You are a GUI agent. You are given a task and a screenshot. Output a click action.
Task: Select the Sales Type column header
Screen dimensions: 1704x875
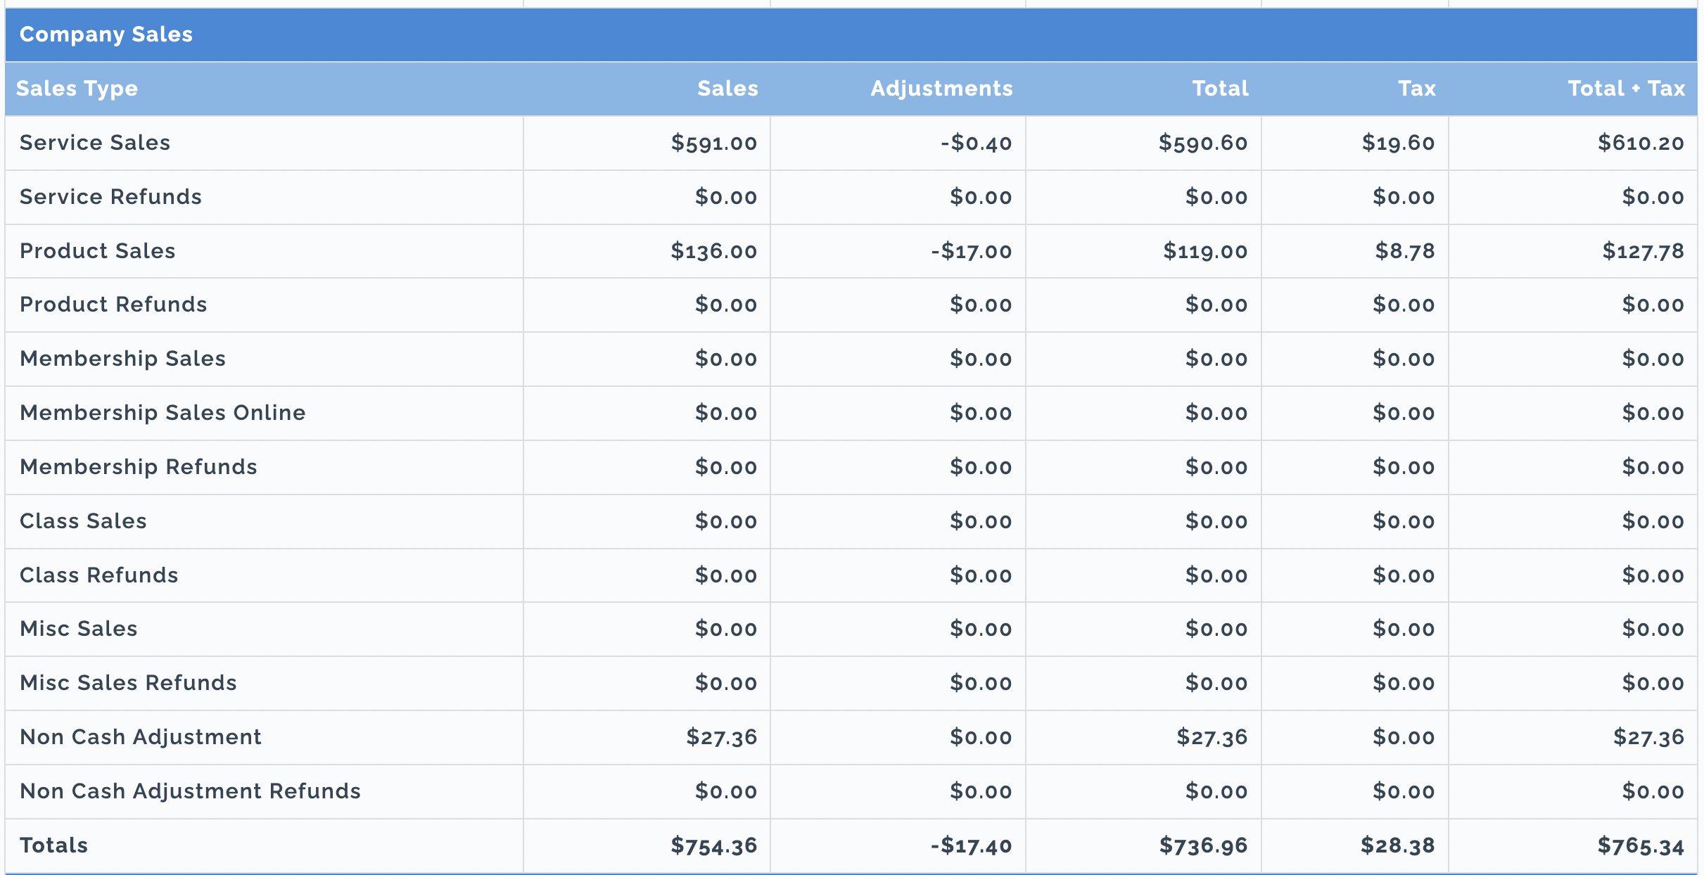[77, 89]
